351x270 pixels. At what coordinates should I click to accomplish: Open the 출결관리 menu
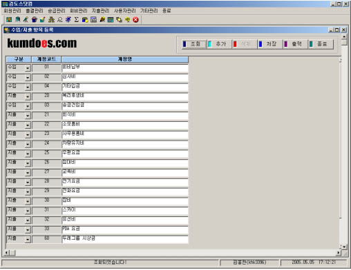click(x=35, y=11)
